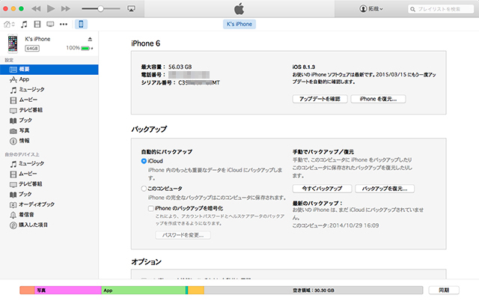This screenshot has width=479, height=301.
Task: Open the AirPlay output icon
Action: click(x=132, y=9)
